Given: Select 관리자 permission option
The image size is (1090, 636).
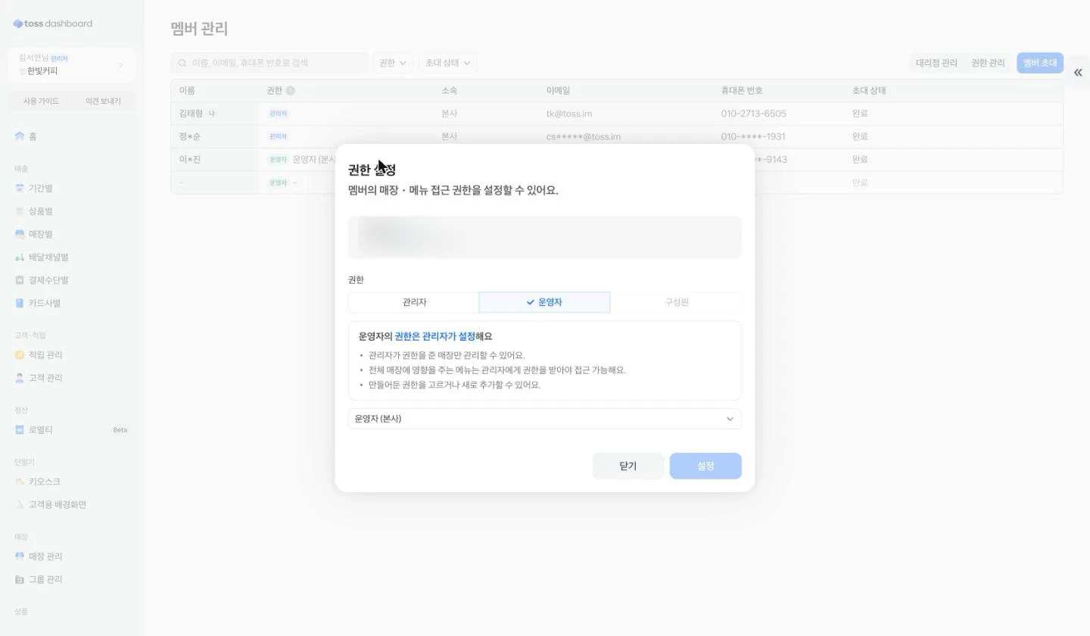Looking at the screenshot, I should click(x=414, y=302).
